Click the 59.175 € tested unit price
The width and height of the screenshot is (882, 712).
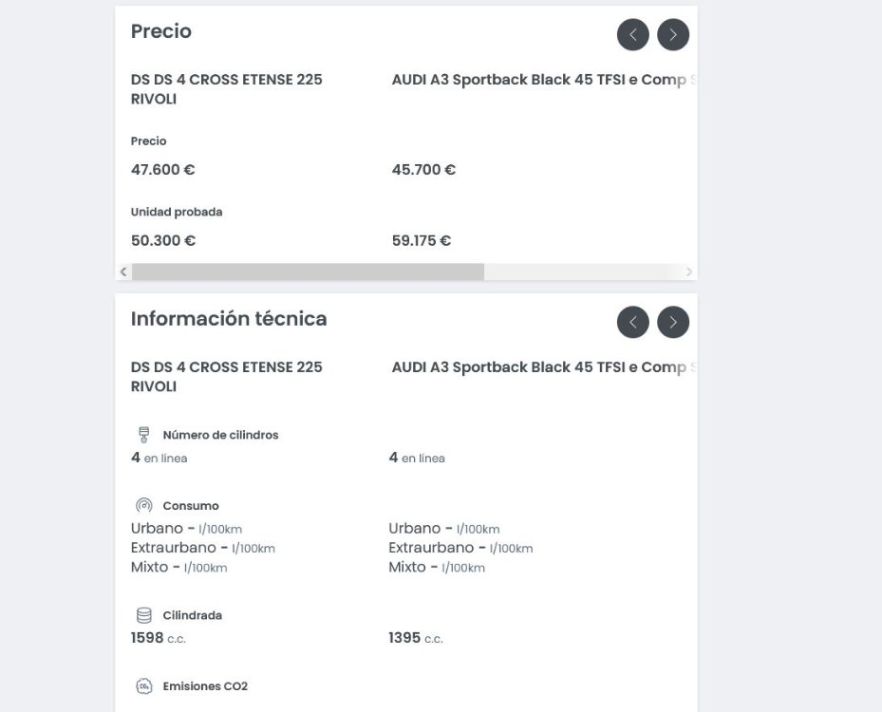tap(422, 241)
